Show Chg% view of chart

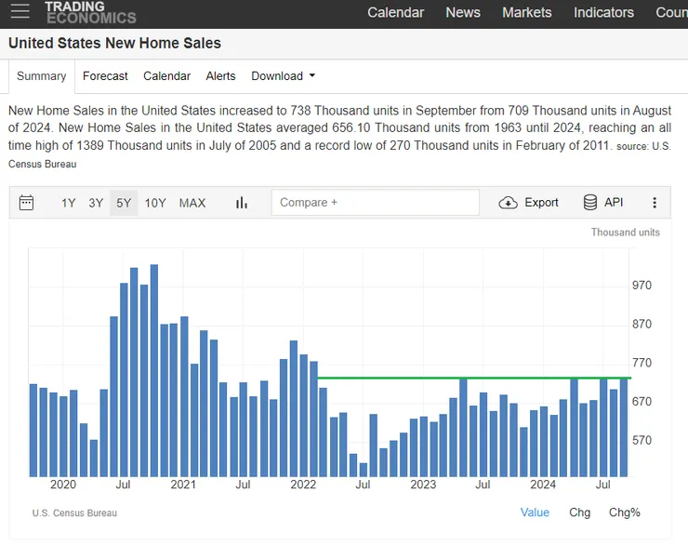click(625, 513)
